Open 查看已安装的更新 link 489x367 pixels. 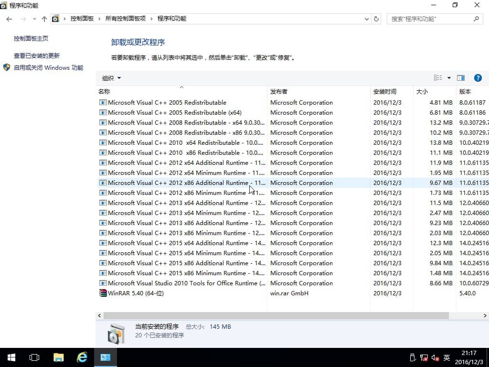[36, 55]
